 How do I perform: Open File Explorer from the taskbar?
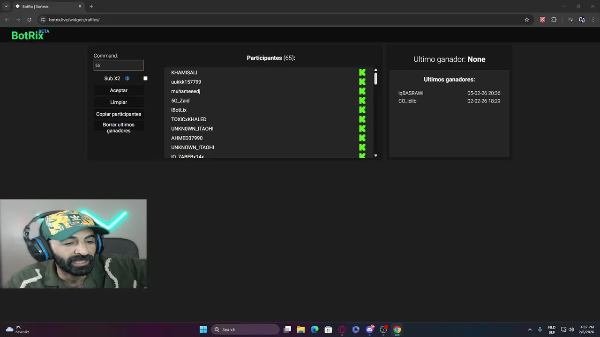[301, 330]
